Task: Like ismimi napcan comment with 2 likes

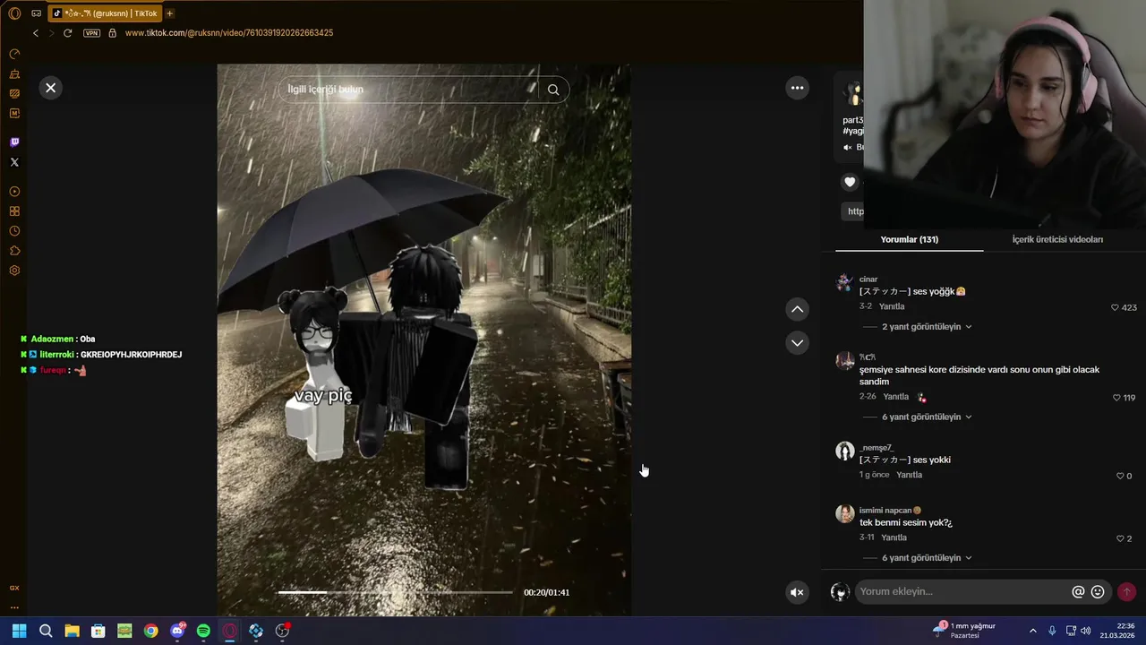Action: pos(1120,538)
